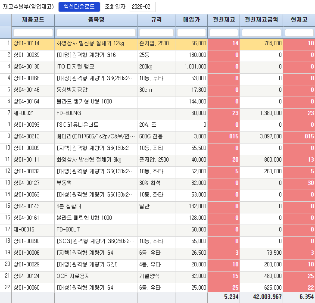Click spec cell 개별양식
The height and width of the screenshot is (303, 315).
(x=150, y=276)
